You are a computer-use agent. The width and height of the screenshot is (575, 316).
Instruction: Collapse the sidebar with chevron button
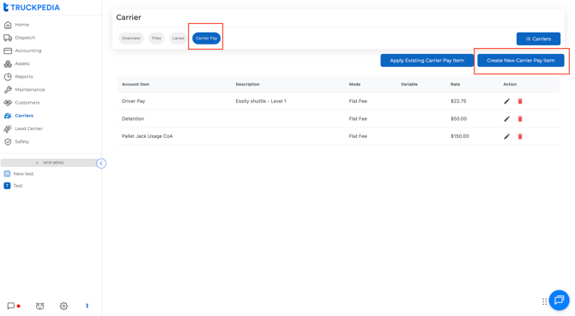click(101, 164)
